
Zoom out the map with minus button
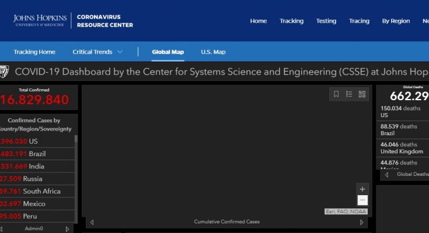tap(362, 200)
